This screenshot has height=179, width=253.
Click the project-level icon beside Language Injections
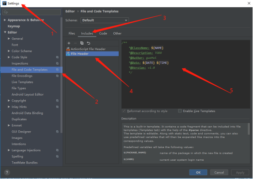[x=57, y=150]
